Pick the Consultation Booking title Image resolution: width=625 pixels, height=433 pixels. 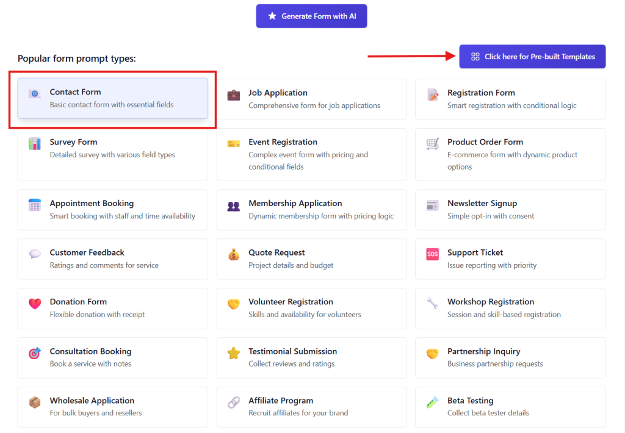pos(90,351)
